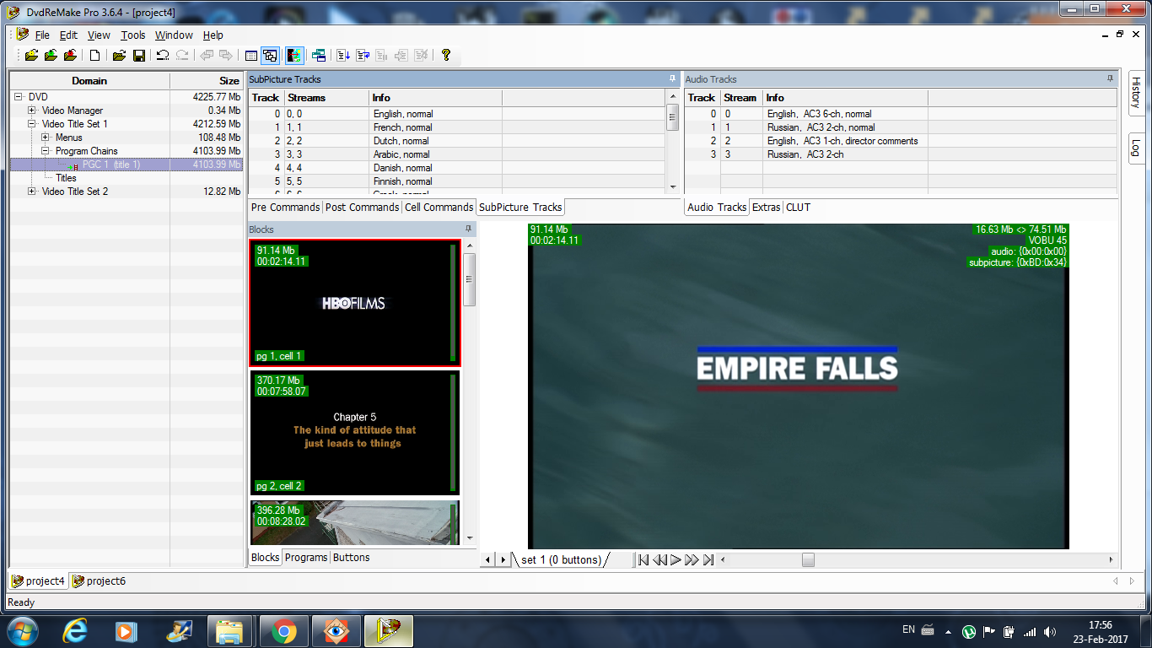The height and width of the screenshot is (648, 1152).
Task: Expand the Video Manager node
Action: [x=32, y=111]
